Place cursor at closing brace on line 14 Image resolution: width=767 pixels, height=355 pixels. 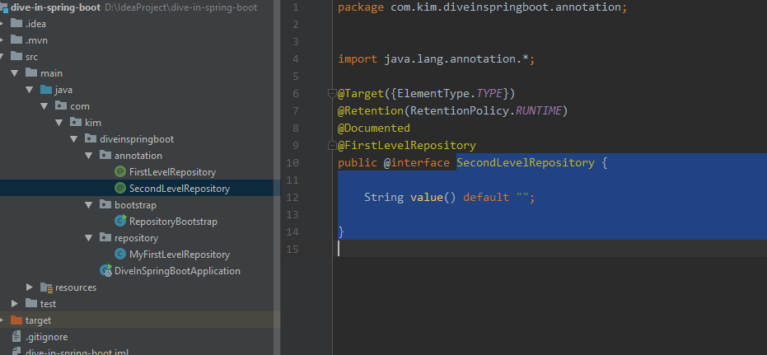(341, 231)
